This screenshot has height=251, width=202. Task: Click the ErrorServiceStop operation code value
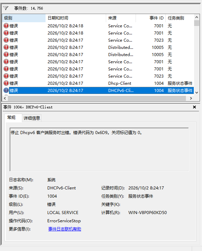64,221
